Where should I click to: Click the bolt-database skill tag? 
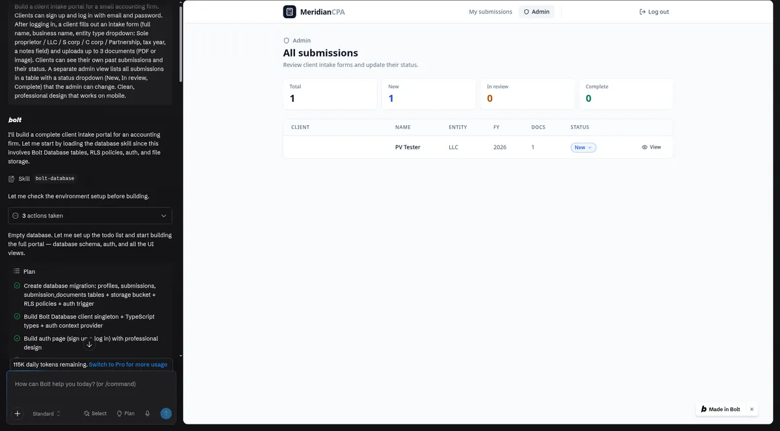coord(55,179)
